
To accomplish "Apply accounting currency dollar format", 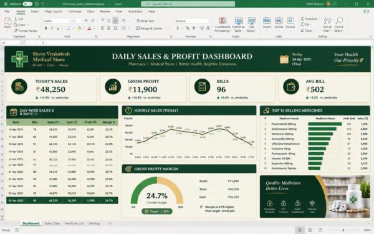I will (x=178, y=28).
